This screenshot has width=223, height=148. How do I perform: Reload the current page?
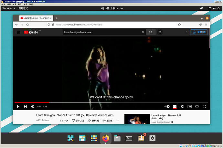point(27,25)
